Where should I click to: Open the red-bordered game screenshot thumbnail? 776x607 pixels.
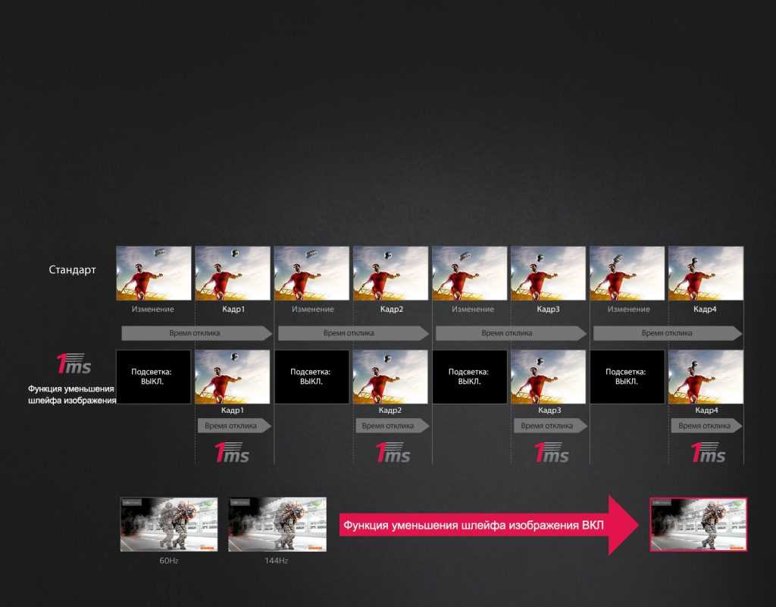click(x=698, y=524)
